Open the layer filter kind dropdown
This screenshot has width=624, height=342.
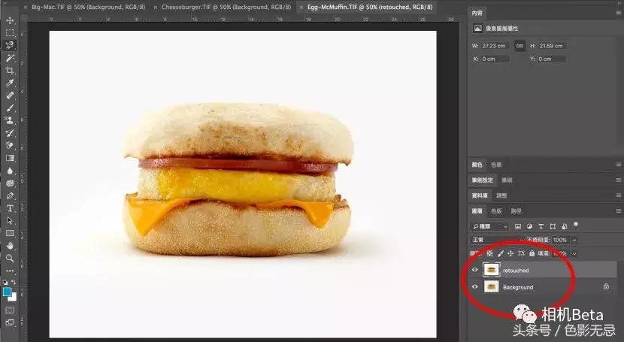(490, 226)
